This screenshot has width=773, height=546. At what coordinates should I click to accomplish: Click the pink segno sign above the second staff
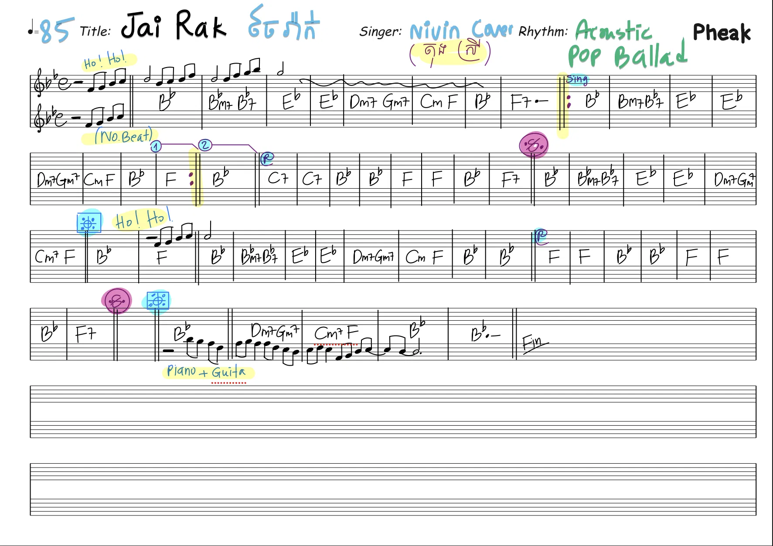tap(534, 146)
